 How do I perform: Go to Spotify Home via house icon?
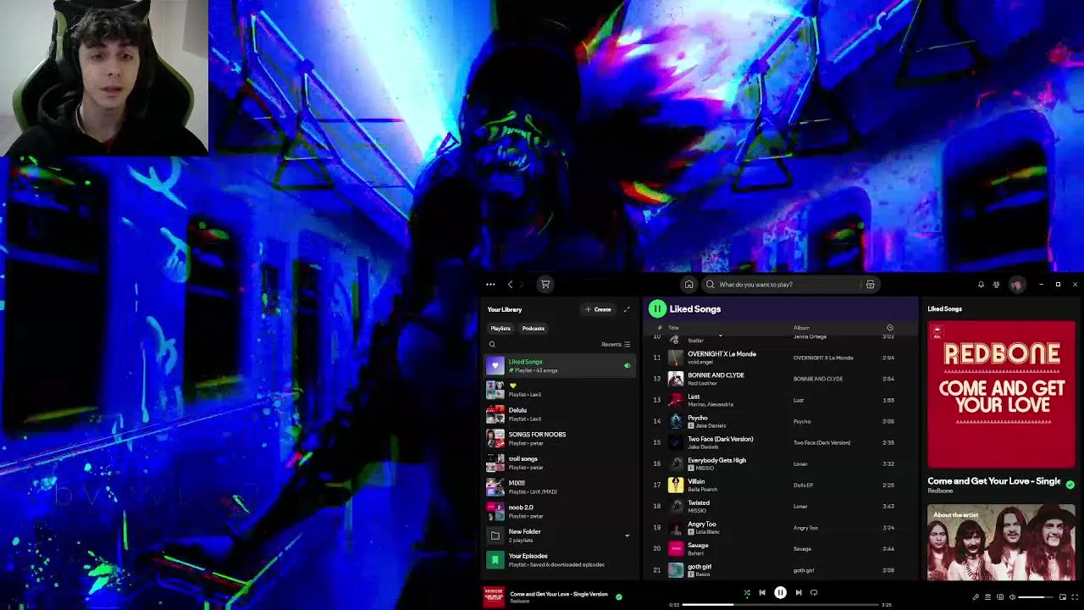coord(689,285)
